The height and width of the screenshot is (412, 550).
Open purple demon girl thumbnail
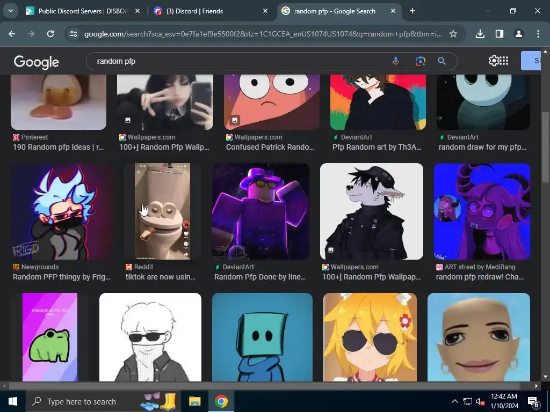coord(482,211)
